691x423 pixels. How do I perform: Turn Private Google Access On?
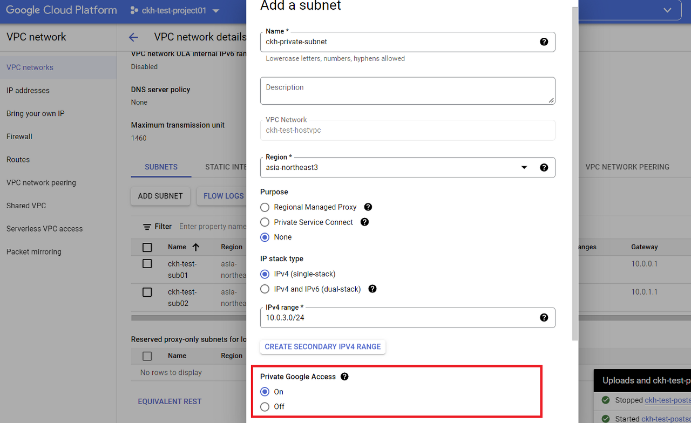click(265, 392)
